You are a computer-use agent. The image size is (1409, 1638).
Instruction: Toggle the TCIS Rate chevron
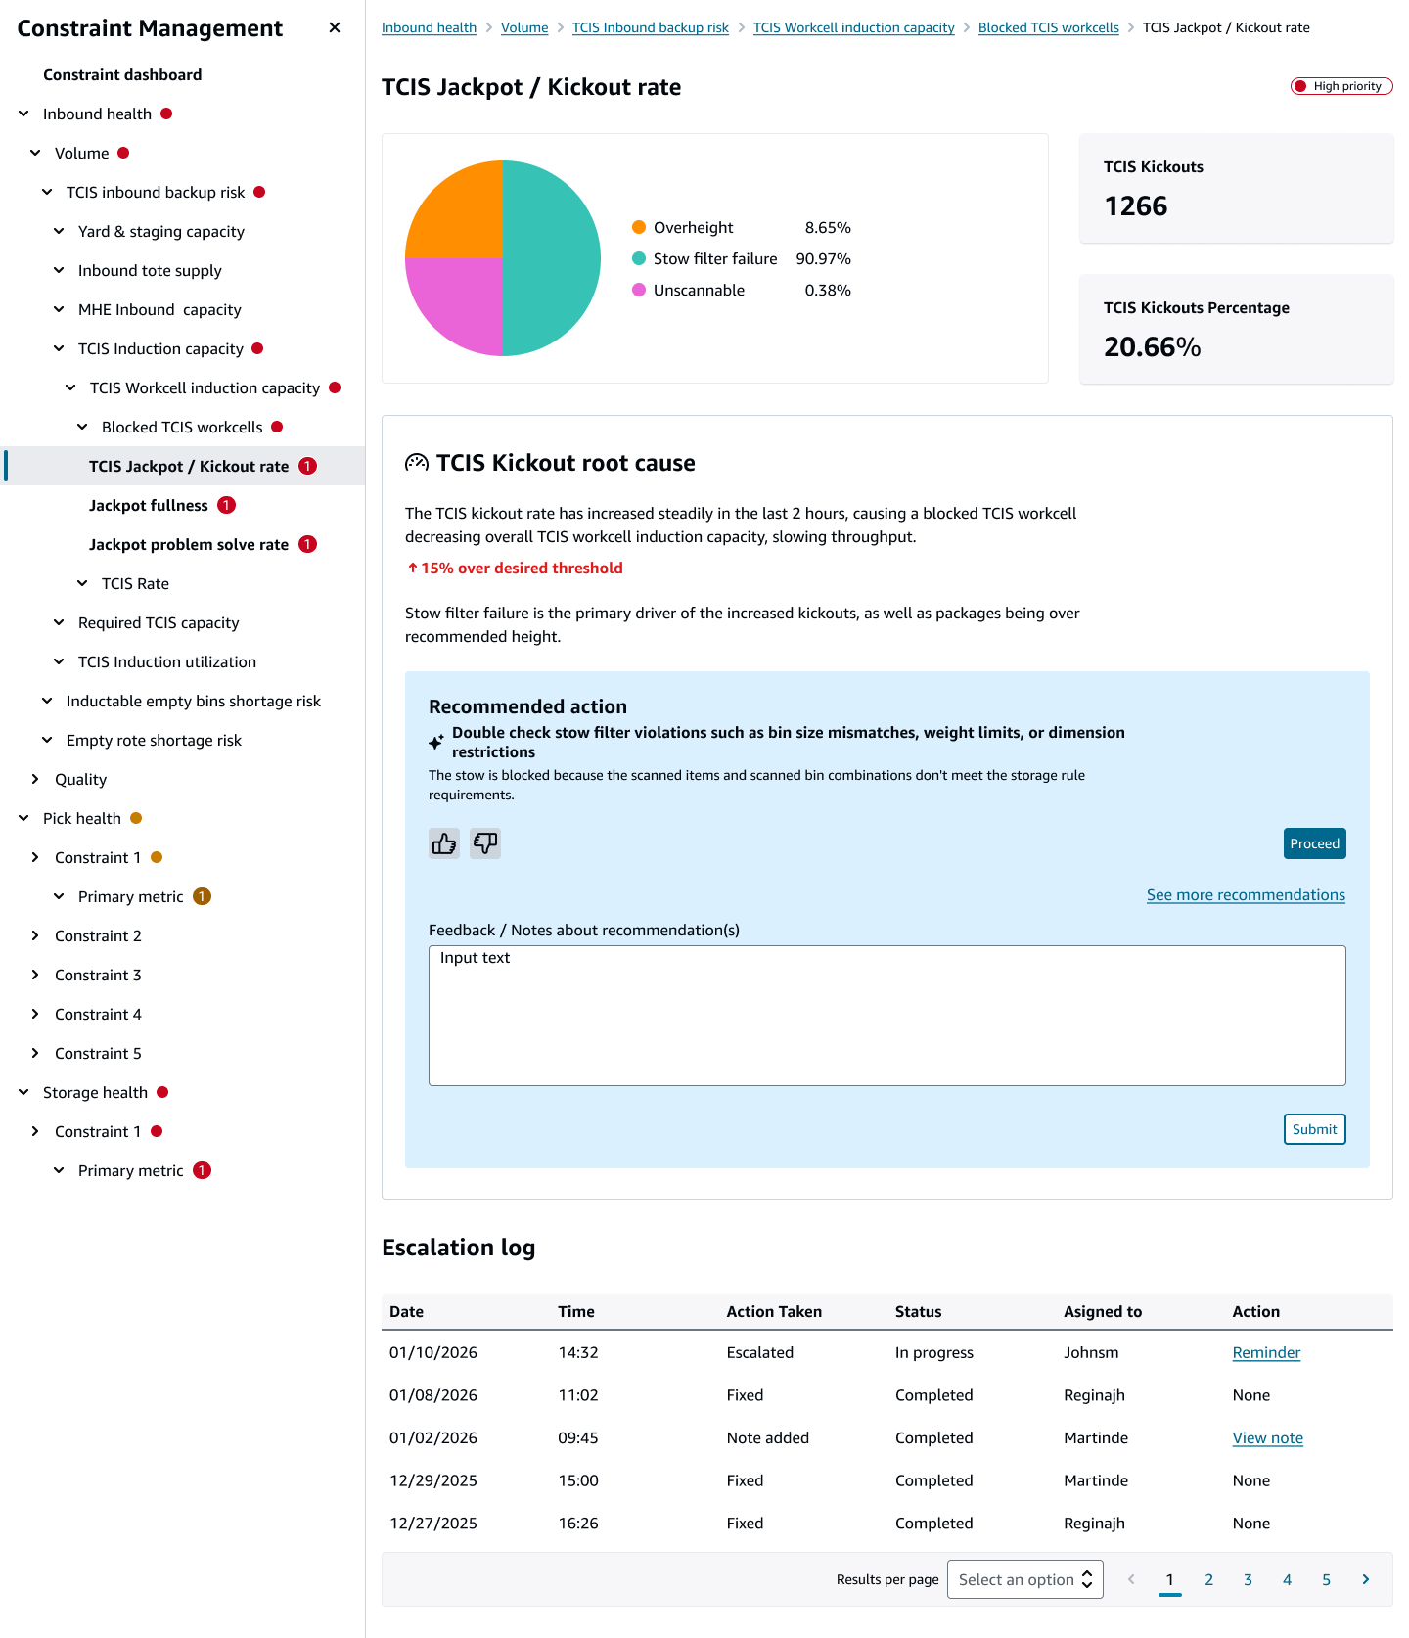(82, 583)
